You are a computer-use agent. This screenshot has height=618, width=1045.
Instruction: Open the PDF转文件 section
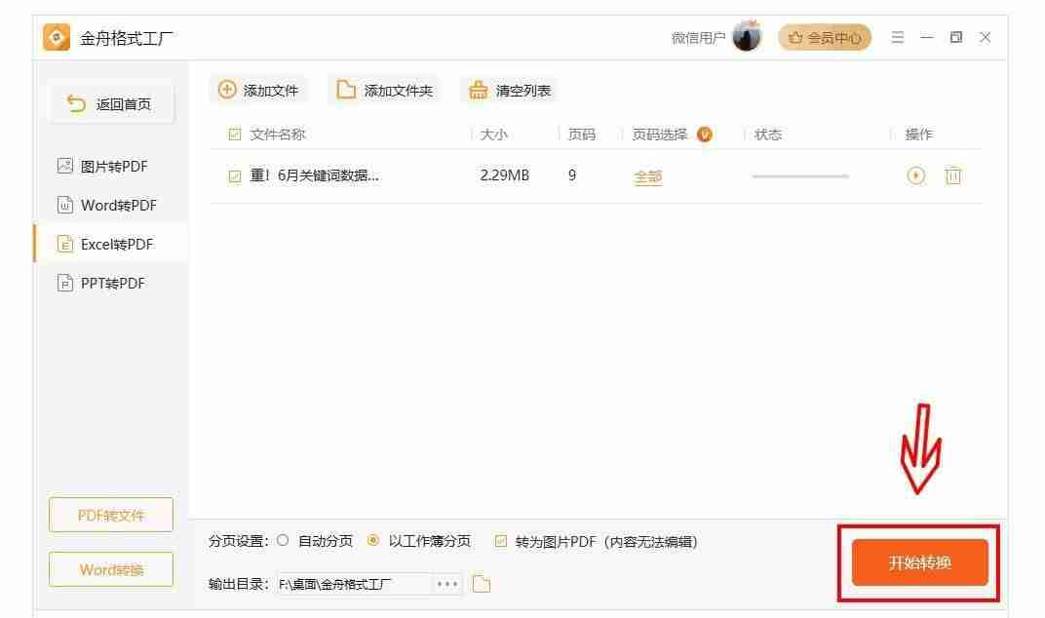tap(110, 515)
